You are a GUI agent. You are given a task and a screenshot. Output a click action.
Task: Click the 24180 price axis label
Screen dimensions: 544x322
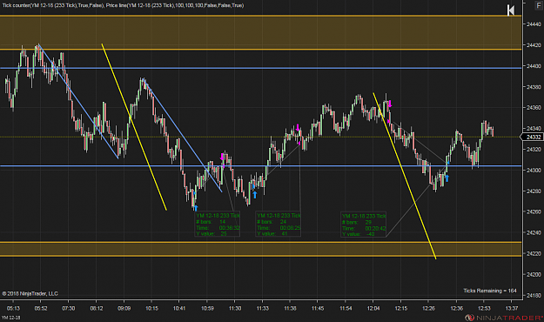point(534,295)
